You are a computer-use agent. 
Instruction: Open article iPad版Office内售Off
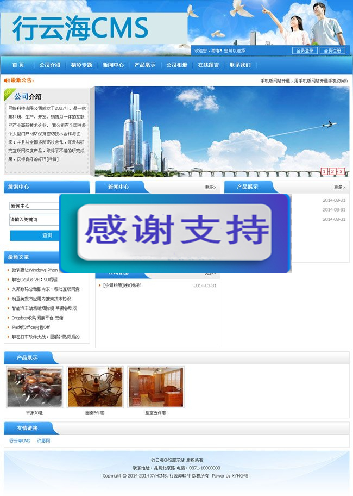pyautogui.click(x=30, y=327)
